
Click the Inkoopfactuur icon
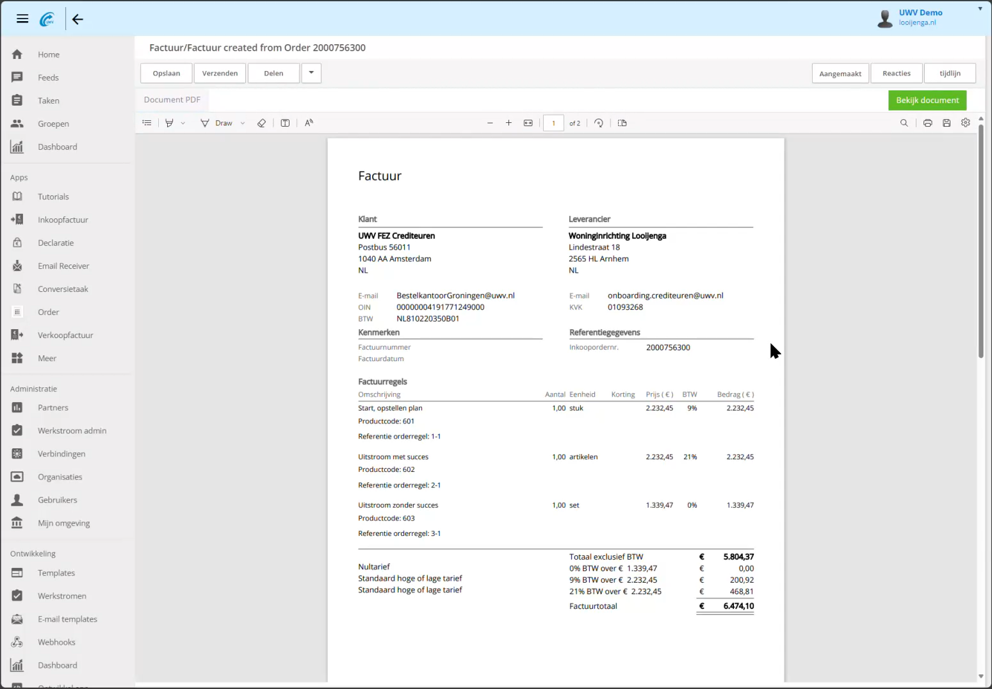pos(17,220)
